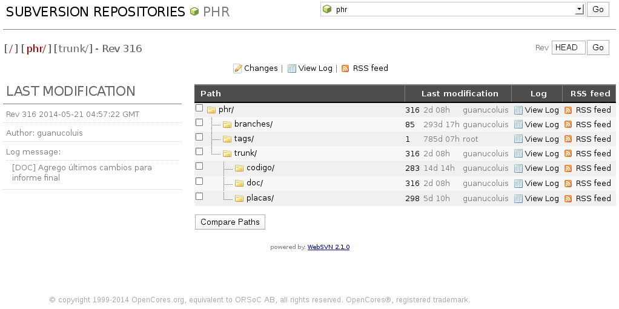Click the View Log icon above table
This screenshot has width=619, height=309.
[292, 68]
